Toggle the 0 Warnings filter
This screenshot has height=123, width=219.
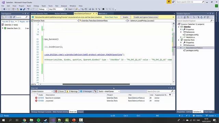pos(72,91)
